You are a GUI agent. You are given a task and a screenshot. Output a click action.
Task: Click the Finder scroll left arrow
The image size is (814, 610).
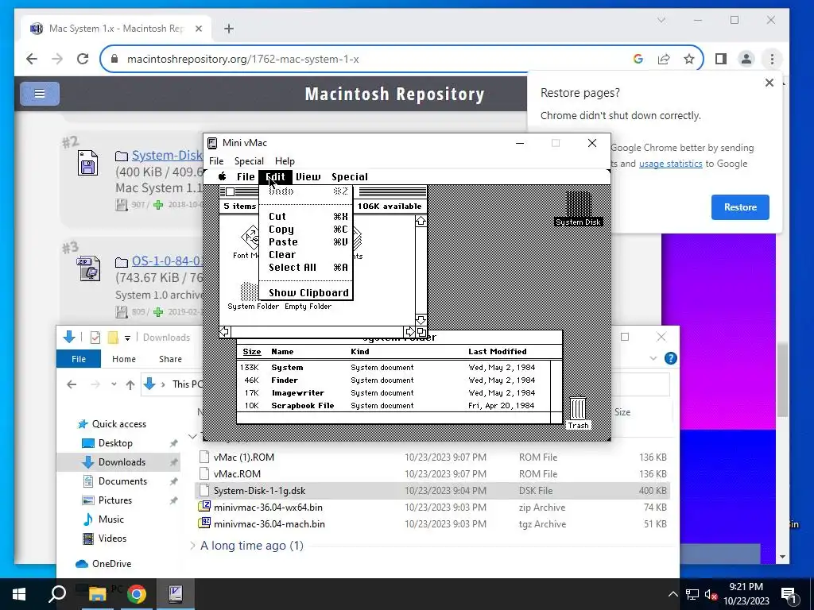click(225, 331)
